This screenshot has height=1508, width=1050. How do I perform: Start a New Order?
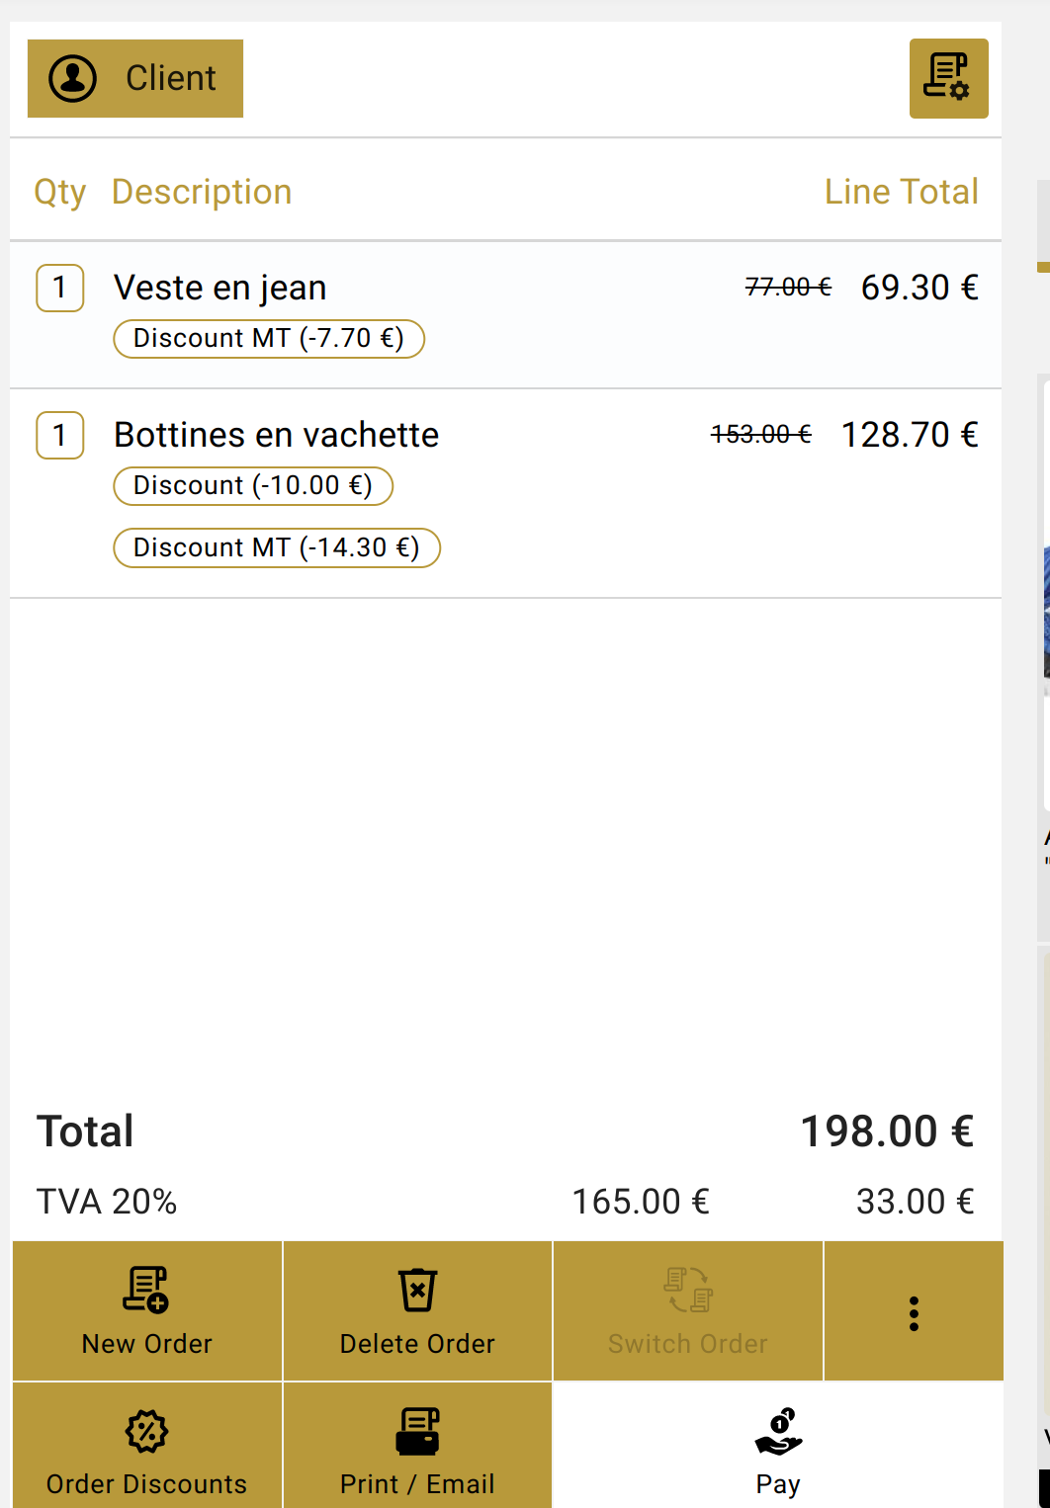click(x=147, y=1311)
